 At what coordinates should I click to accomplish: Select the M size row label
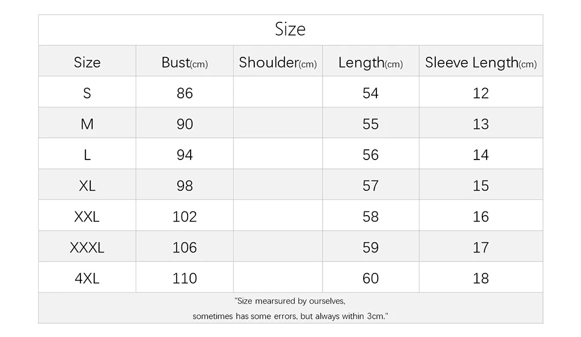(87, 124)
